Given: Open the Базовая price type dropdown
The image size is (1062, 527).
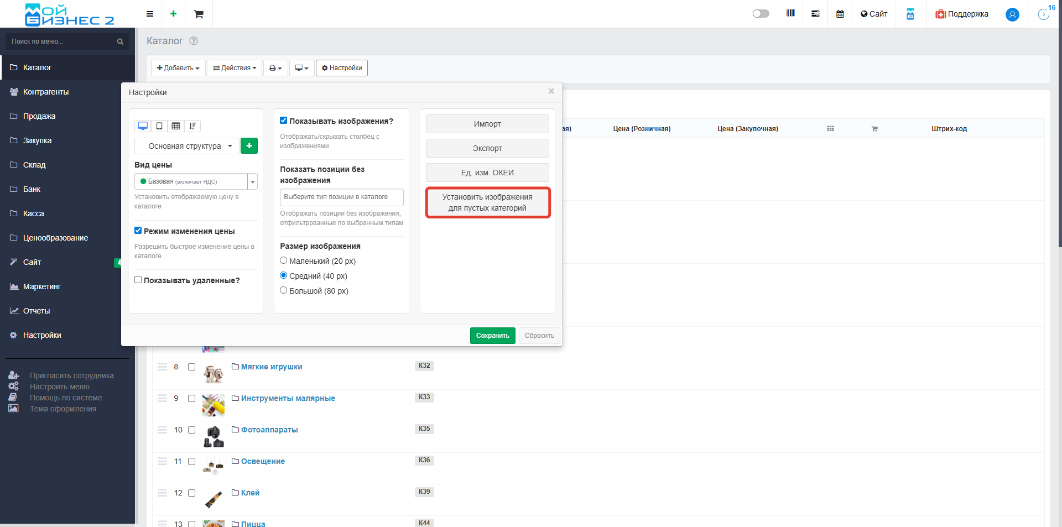Looking at the screenshot, I should point(196,181).
